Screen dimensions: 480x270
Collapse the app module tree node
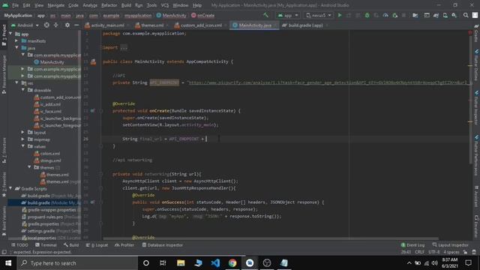tap(11, 34)
